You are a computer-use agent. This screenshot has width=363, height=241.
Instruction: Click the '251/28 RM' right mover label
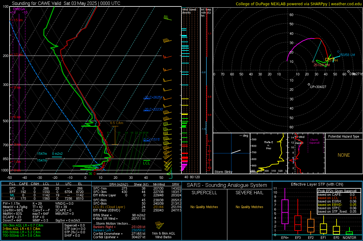click(x=321, y=65)
